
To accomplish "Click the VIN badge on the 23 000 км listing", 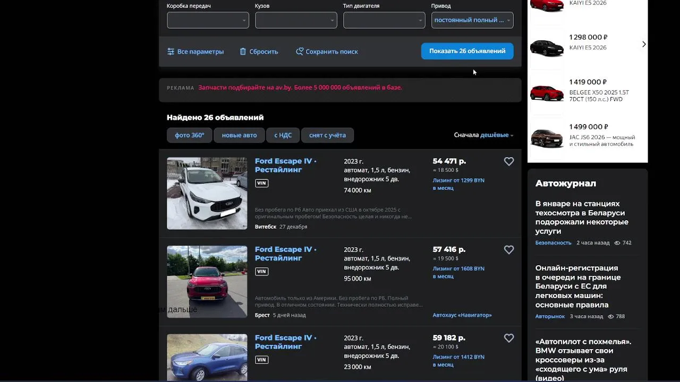I will 261,359.
